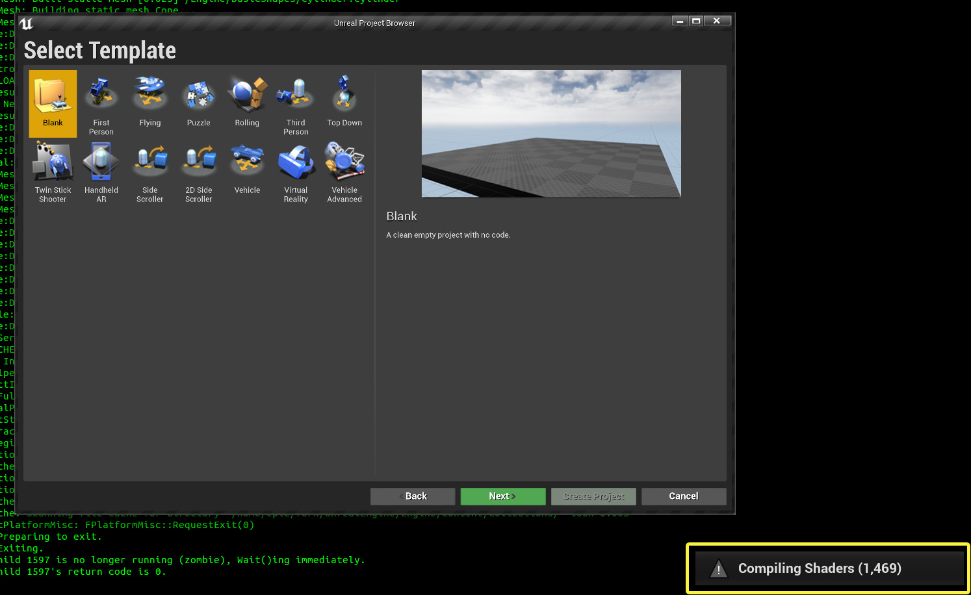Choose the Handheld AR template
Screen dimensions: 971x595
(x=101, y=169)
